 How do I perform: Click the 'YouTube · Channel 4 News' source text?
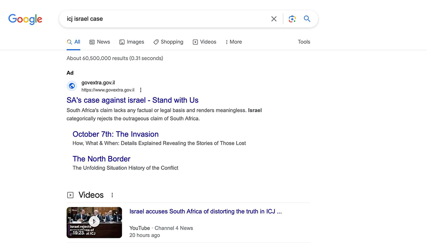coord(161,228)
